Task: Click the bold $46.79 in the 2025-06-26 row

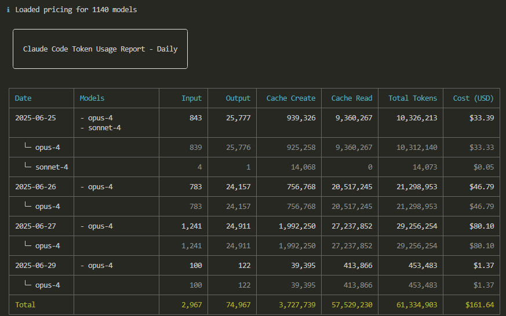Action: 482,187
